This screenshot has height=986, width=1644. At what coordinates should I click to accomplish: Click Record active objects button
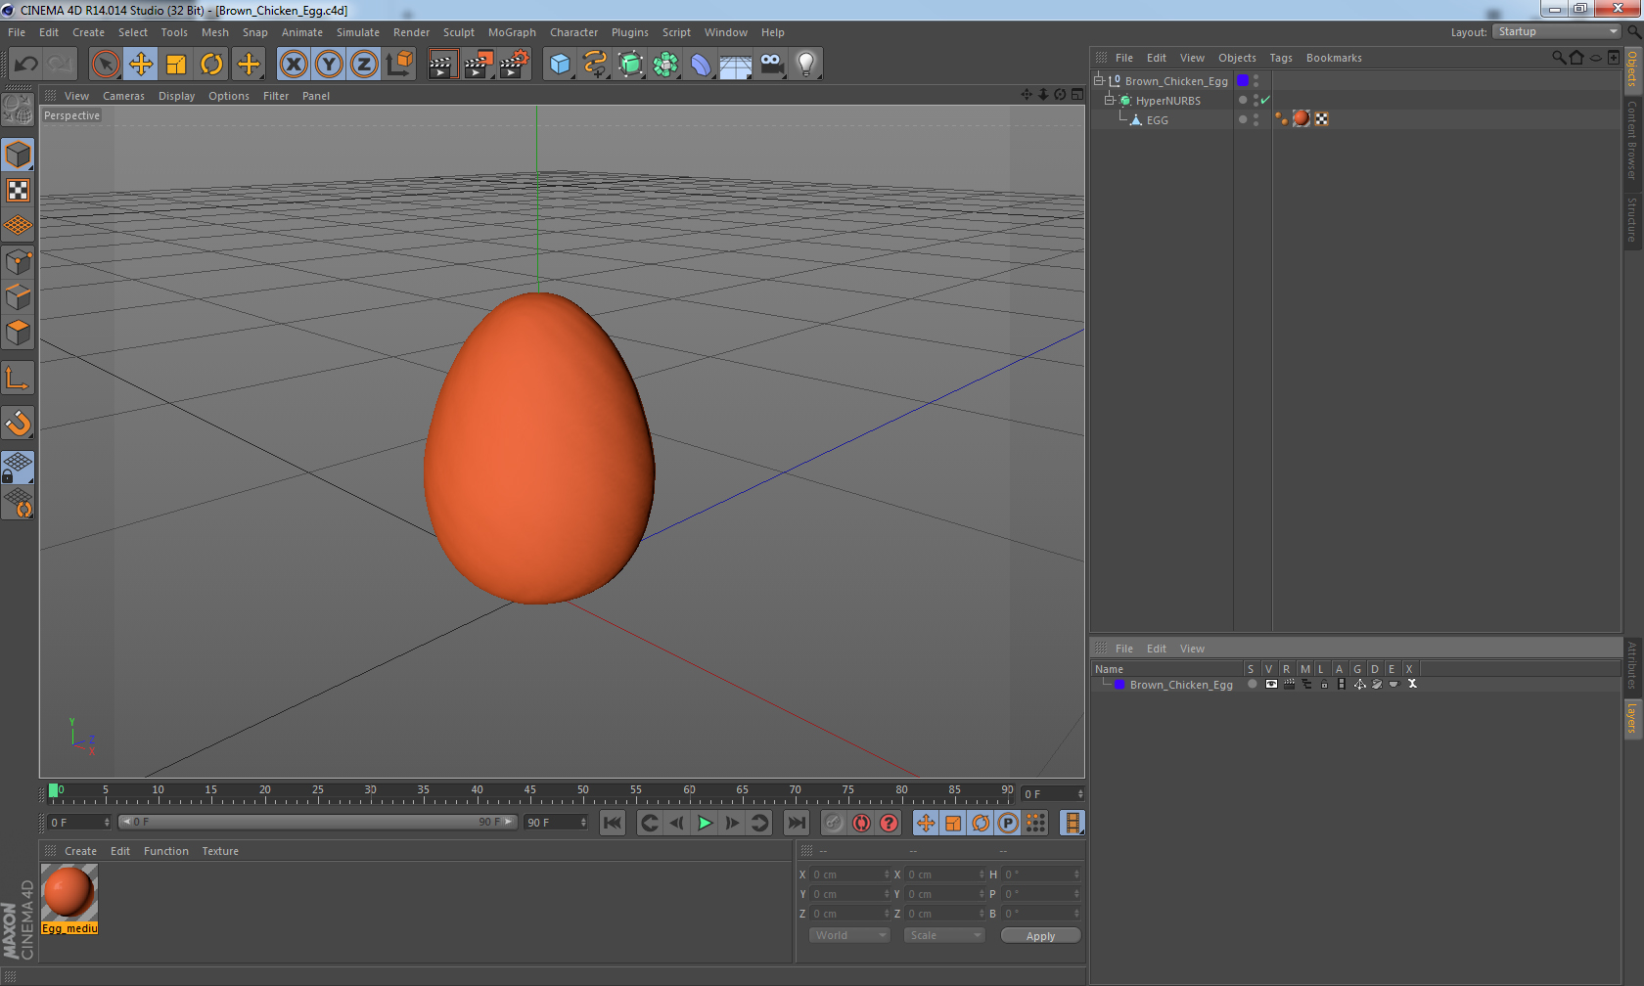point(834,823)
